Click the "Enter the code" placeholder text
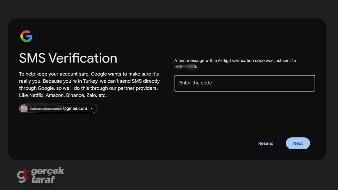The width and height of the screenshot is (338, 190). point(195,83)
